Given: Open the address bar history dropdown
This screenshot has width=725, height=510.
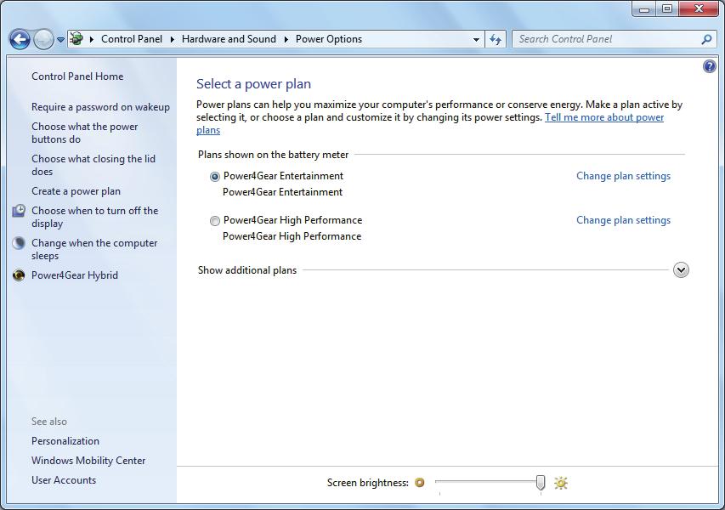Looking at the screenshot, I should click(x=476, y=40).
